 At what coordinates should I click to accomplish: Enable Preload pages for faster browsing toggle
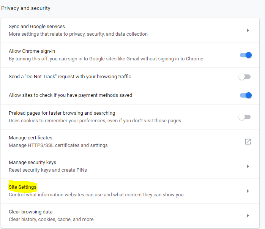click(x=244, y=117)
